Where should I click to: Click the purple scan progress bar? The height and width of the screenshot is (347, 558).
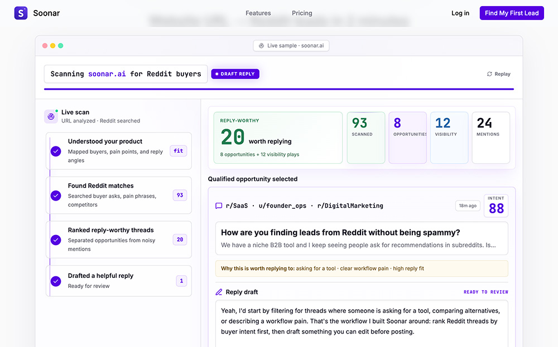point(278,89)
